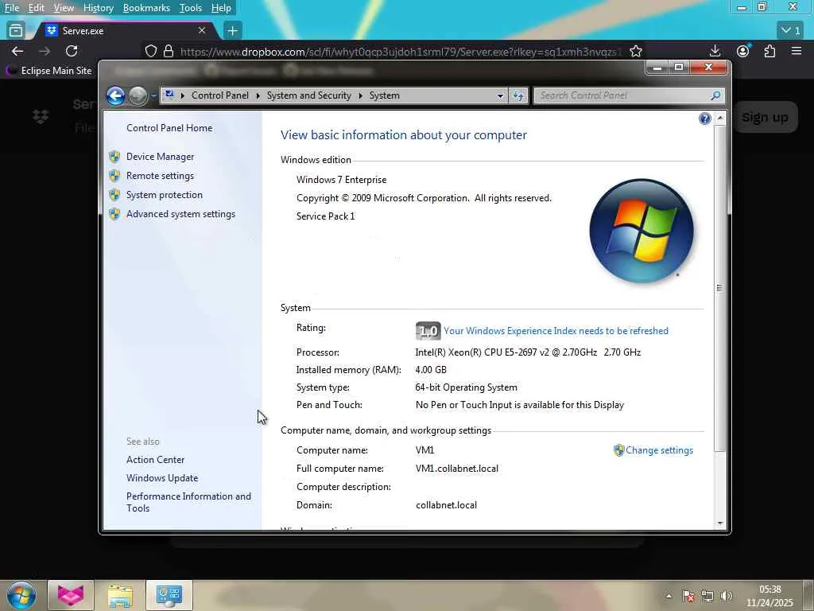The height and width of the screenshot is (611, 814).
Task: Expand arrow after System and Security breadcrumb
Action: pyautogui.click(x=360, y=95)
